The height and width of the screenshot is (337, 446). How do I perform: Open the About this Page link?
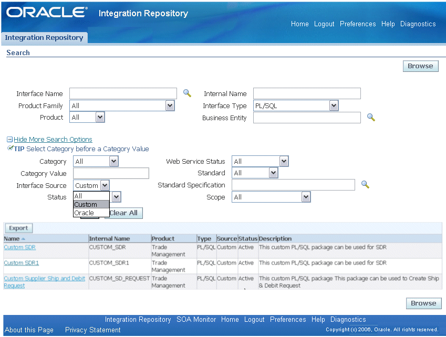(x=29, y=330)
